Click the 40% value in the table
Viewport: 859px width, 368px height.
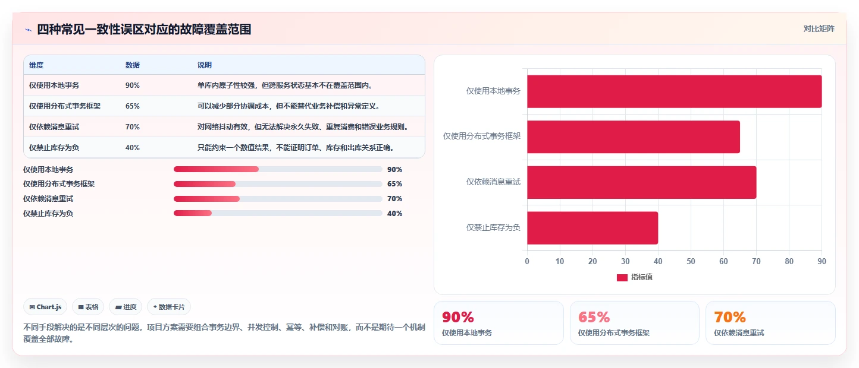click(x=133, y=148)
